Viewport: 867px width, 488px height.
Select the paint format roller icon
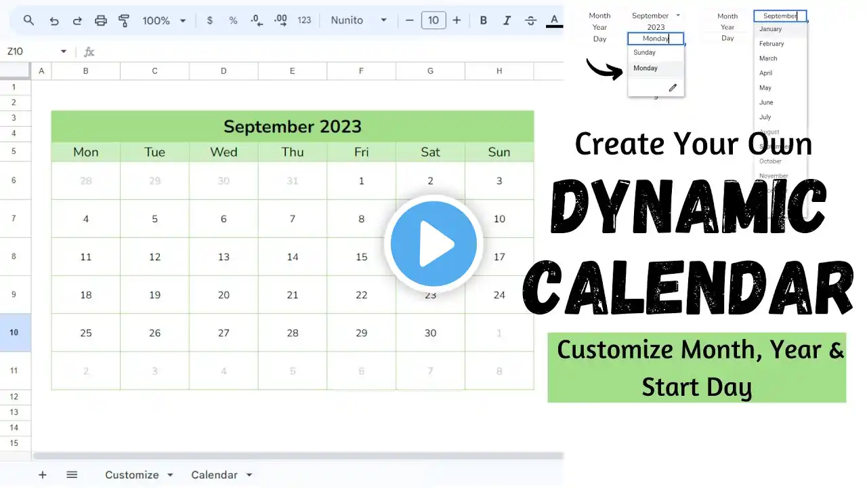123,20
